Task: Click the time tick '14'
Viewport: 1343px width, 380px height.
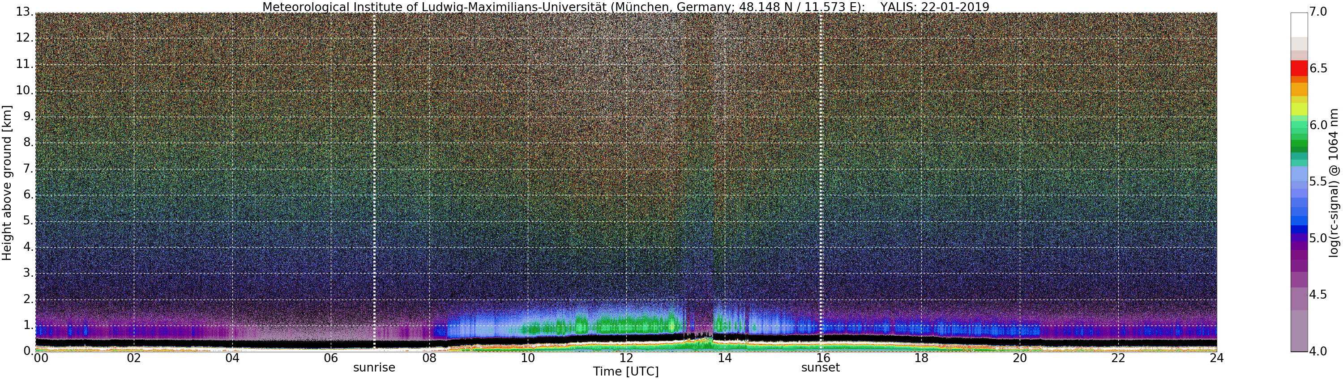Action: 725,358
